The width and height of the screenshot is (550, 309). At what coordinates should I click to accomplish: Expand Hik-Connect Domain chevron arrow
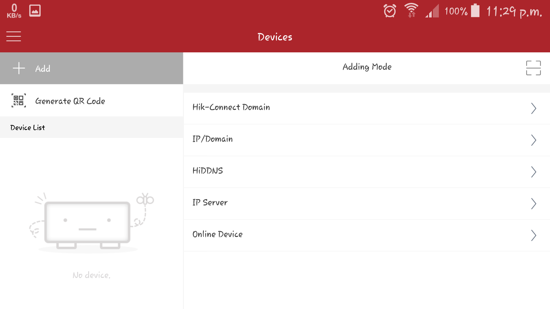pos(533,108)
